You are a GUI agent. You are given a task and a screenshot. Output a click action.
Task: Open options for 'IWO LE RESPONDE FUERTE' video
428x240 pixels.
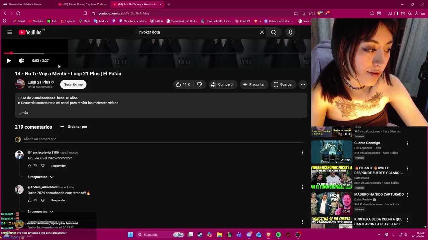[x=408, y=168]
